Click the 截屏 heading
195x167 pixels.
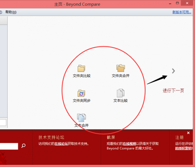click(111, 137)
